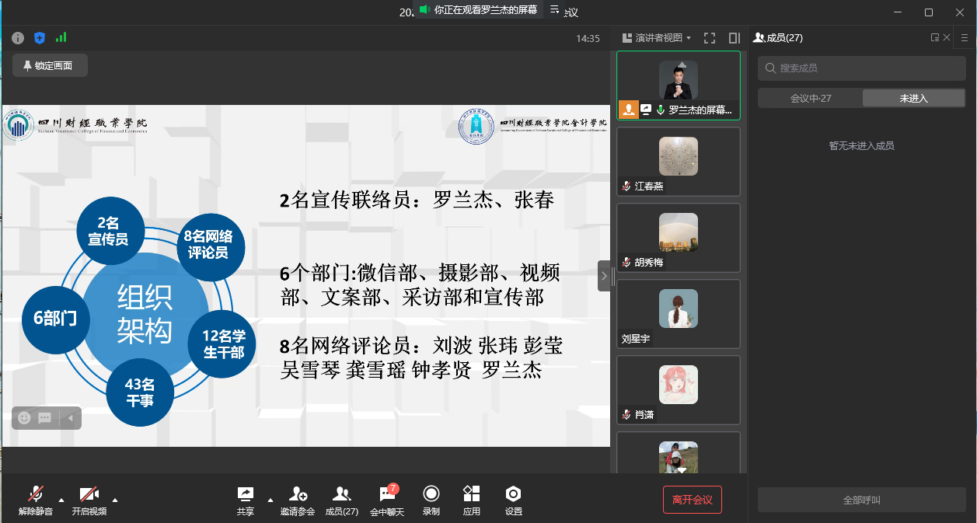Open the 演讲者视图 layout dropdown

pos(657,37)
